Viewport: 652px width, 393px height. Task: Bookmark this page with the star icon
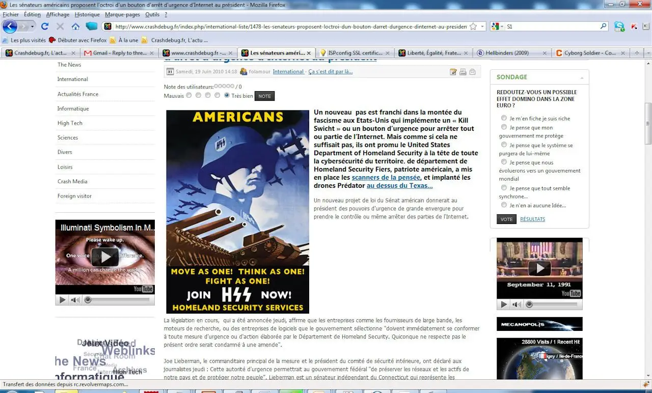pyautogui.click(x=473, y=26)
